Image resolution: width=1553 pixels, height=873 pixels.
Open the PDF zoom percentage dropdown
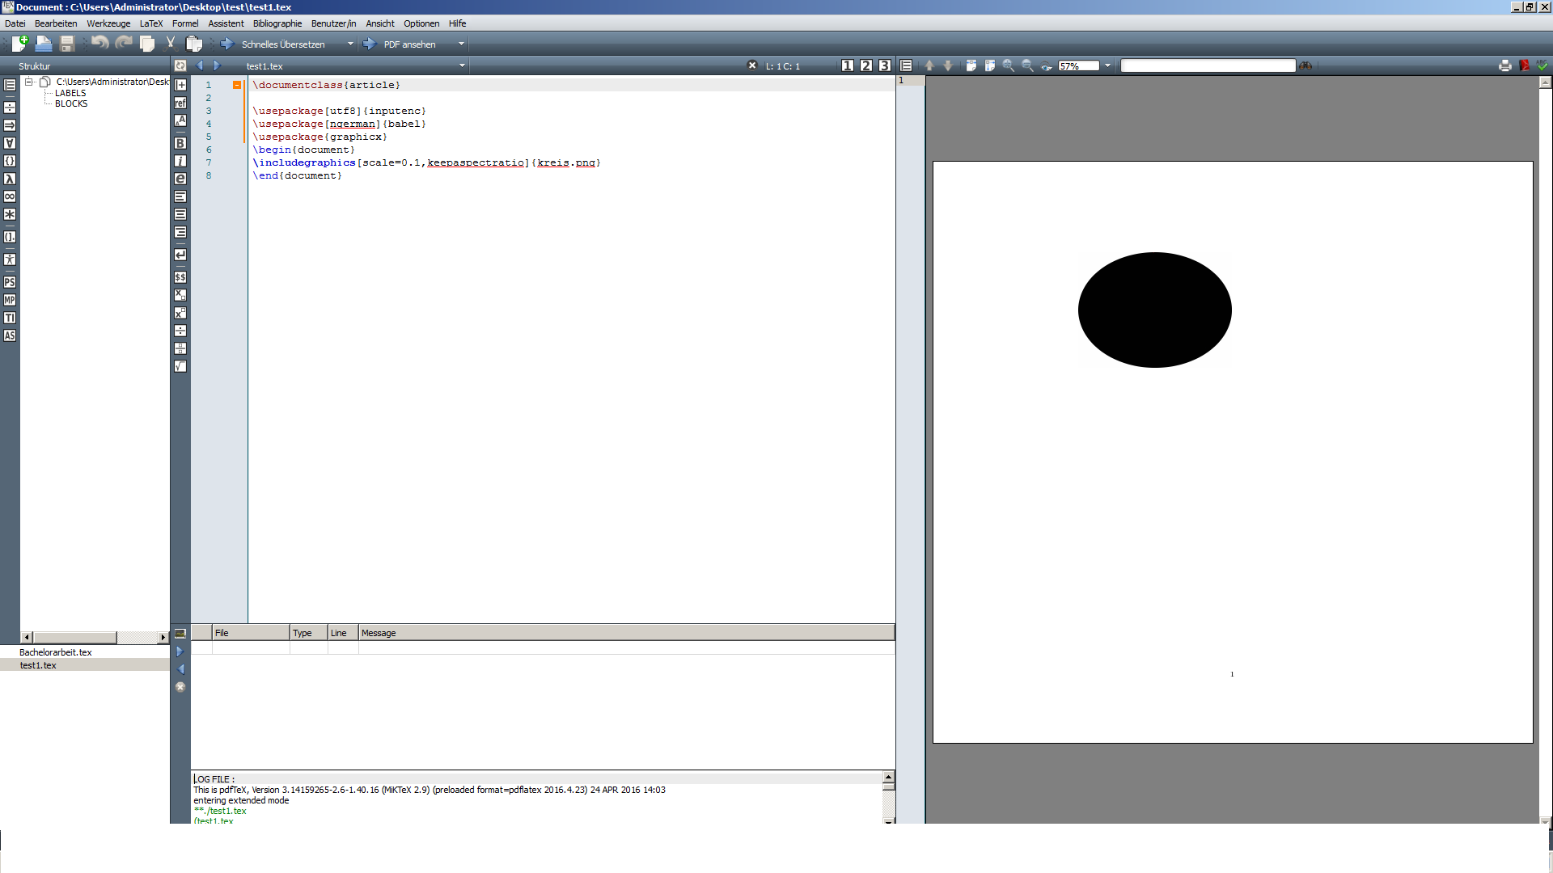[1107, 65]
